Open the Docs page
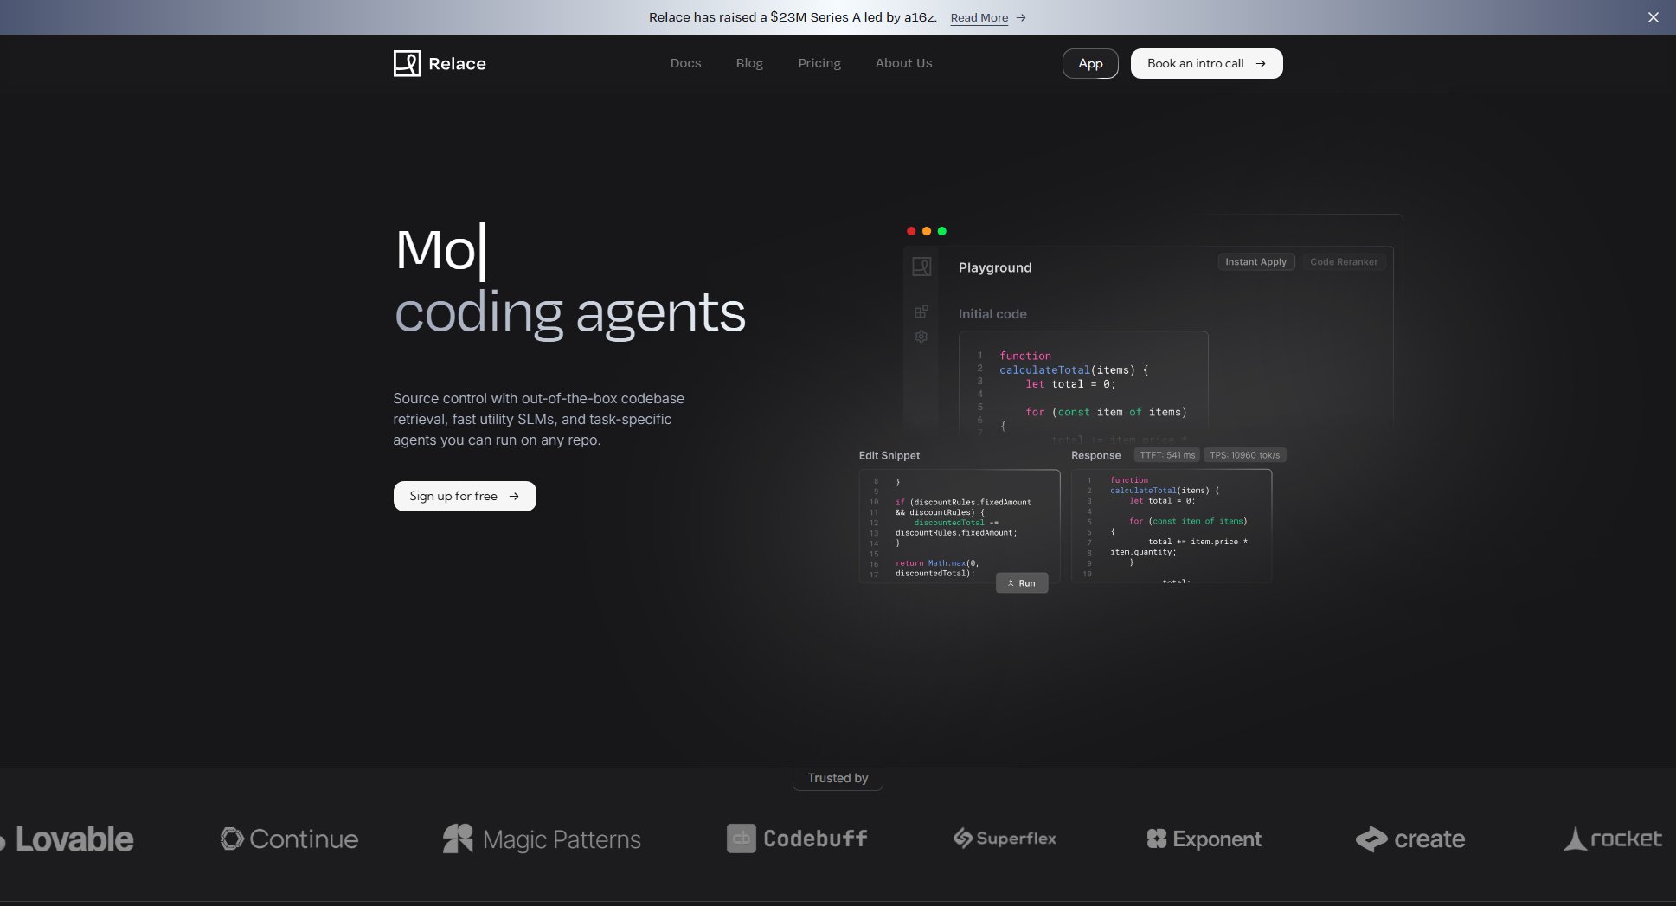The width and height of the screenshot is (1676, 906). (x=685, y=63)
